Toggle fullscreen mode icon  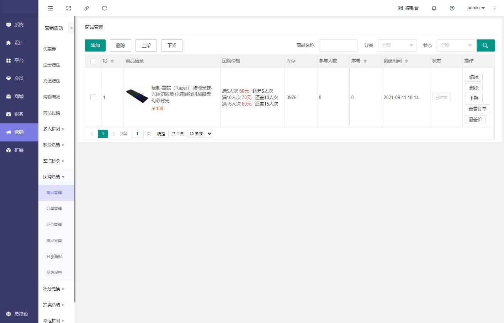[x=69, y=8]
